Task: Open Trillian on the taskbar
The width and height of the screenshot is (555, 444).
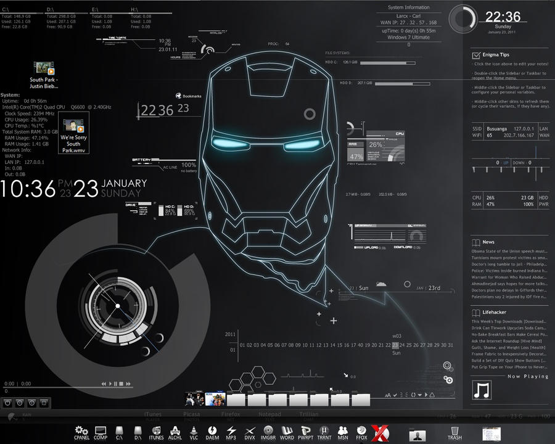Action: click(x=309, y=414)
